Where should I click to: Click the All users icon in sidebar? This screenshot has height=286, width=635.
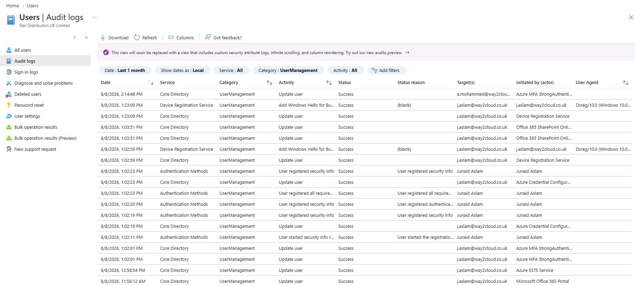[x=9, y=50]
